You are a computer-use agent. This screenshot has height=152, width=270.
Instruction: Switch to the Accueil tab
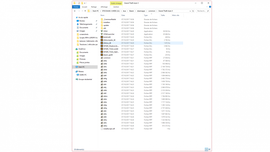pyautogui.click(x=84, y=7)
